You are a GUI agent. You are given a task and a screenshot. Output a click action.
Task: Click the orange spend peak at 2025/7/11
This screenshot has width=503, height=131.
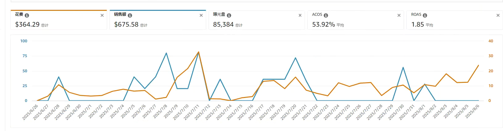(x=198, y=52)
